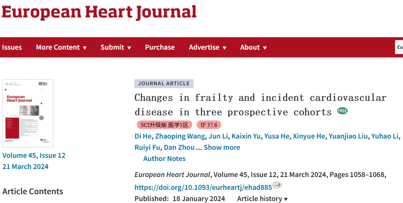The image size is (403, 203).
Task: Focus the search field in the navigation bar
Action: (x=399, y=47)
